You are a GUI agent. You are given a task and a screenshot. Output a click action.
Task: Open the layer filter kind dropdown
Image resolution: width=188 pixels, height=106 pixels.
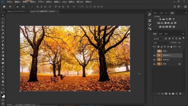click(158, 39)
